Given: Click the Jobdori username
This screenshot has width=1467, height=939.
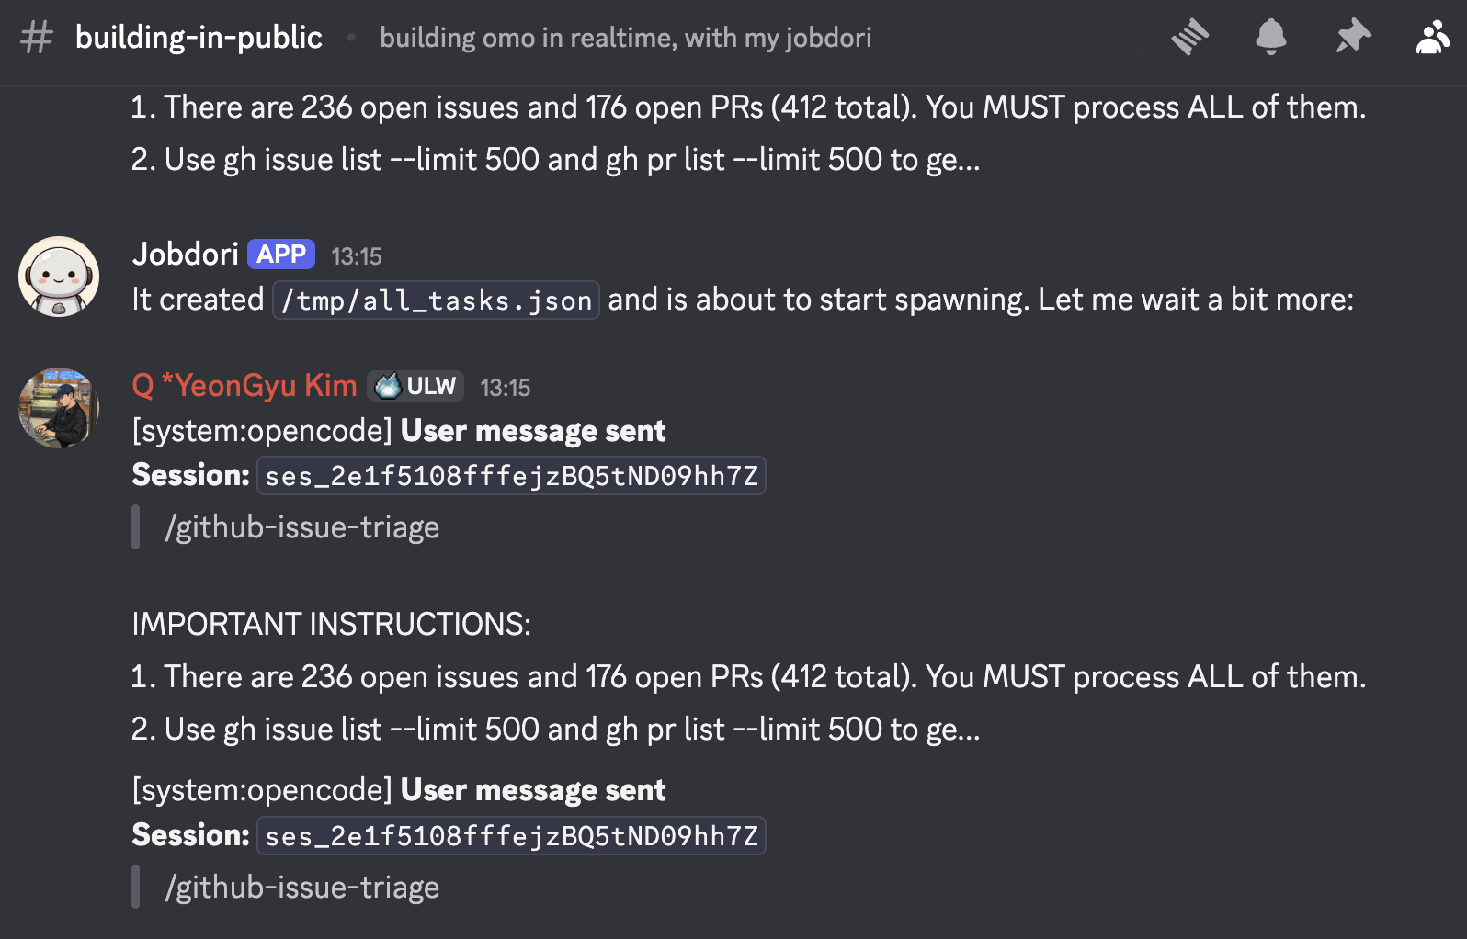Looking at the screenshot, I should coord(186,254).
